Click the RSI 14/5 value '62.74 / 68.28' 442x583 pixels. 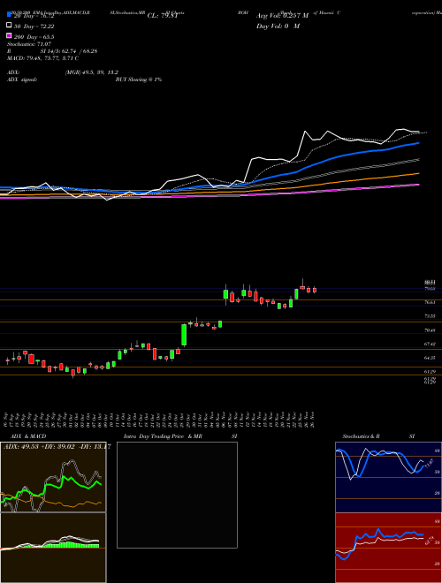coord(78,51)
